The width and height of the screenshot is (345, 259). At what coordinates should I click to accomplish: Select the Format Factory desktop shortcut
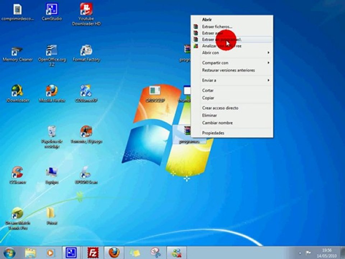click(x=86, y=54)
